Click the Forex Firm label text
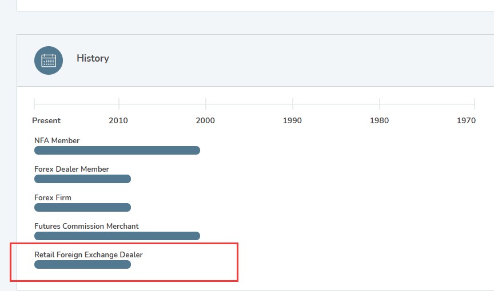The height and width of the screenshot is (291, 494). tap(53, 197)
